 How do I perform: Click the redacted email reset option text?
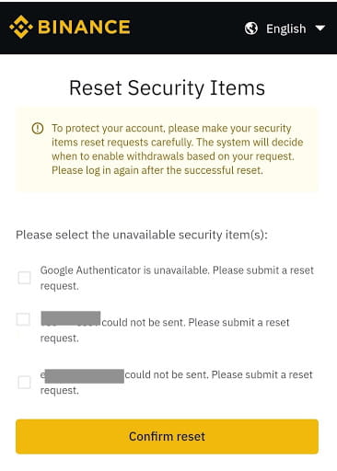[x=177, y=382]
